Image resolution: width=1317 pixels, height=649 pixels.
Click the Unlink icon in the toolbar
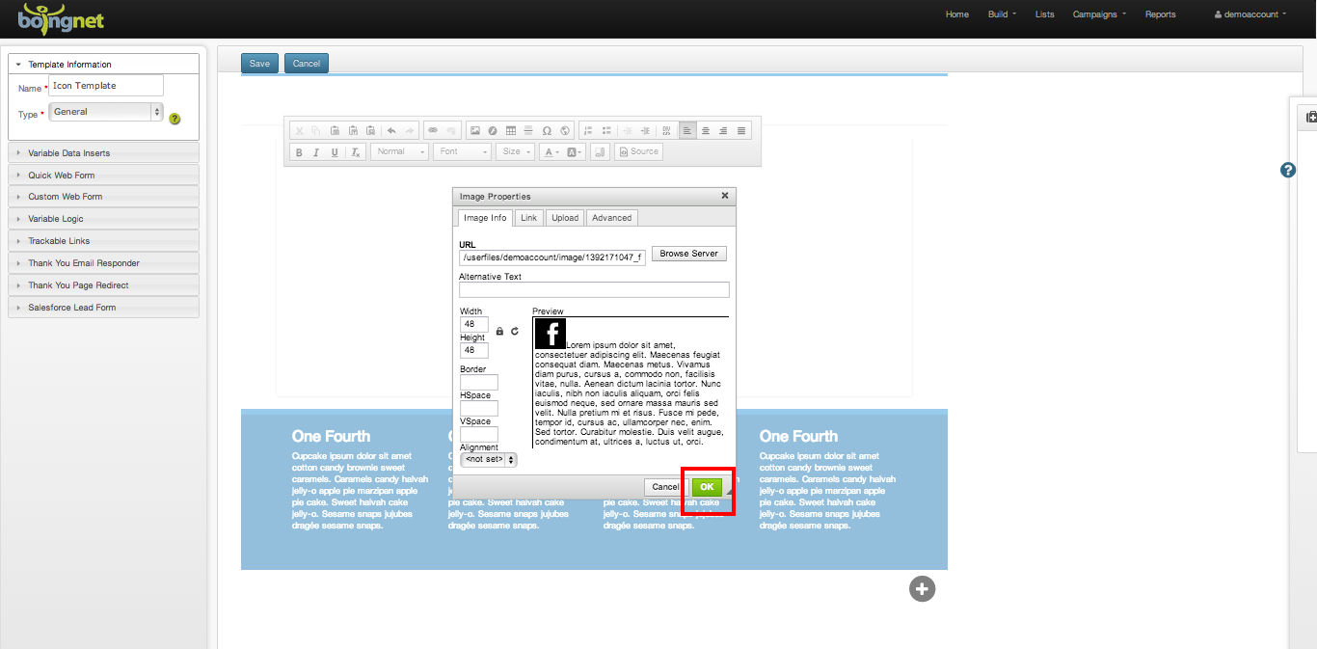450,130
